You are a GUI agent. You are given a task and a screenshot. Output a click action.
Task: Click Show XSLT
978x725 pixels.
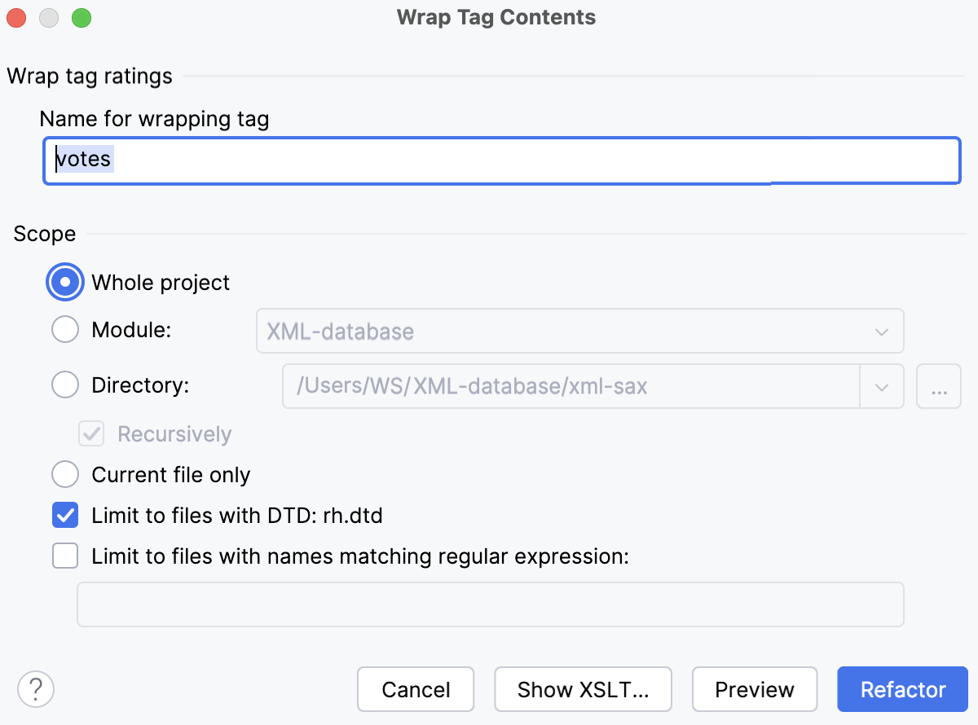[583, 689]
